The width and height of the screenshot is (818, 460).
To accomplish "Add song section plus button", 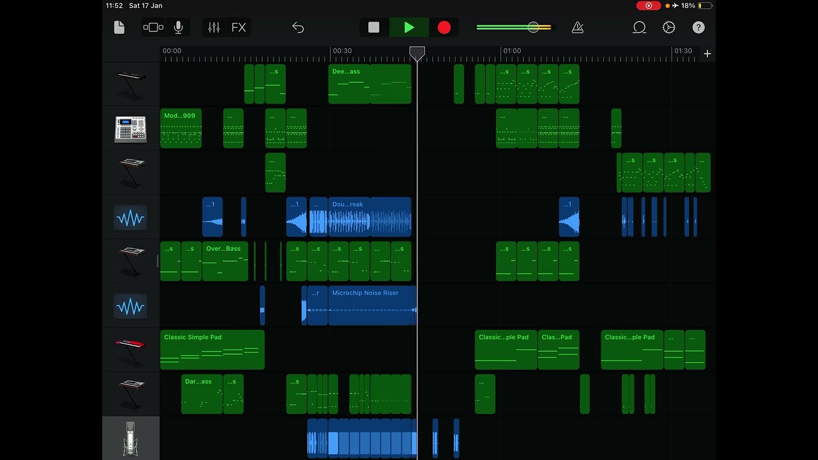I will point(707,54).
